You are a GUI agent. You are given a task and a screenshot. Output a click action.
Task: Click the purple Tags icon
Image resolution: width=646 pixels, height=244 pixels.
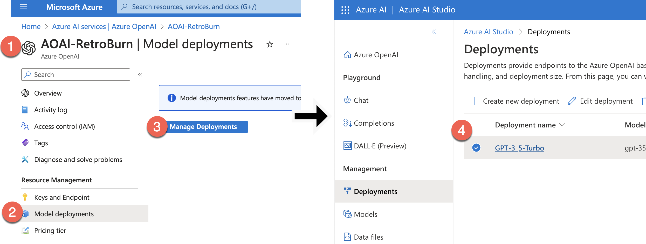pyautogui.click(x=25, y=143)
